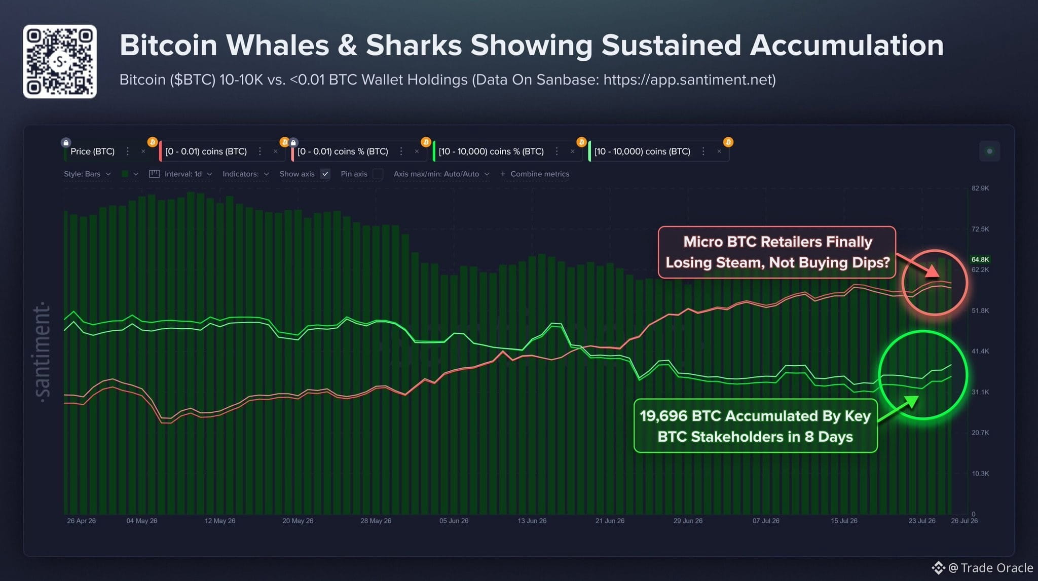Click the 82.9K axis value
The height and width of the screenshot is (581, 1038).
click(980, 188)
